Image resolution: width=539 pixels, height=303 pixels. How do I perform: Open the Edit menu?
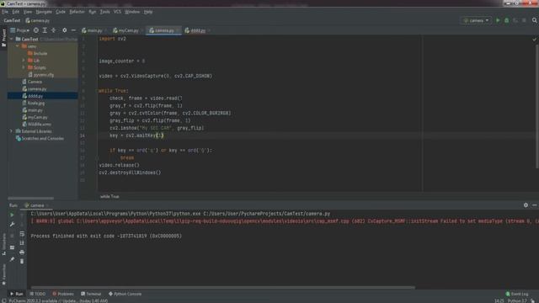[15, 12]
